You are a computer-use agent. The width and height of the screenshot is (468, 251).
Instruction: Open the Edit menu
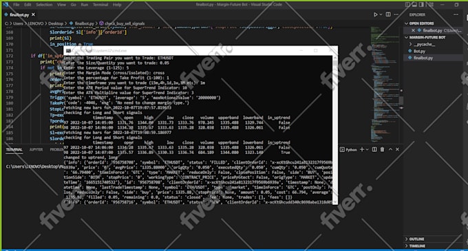28,5
